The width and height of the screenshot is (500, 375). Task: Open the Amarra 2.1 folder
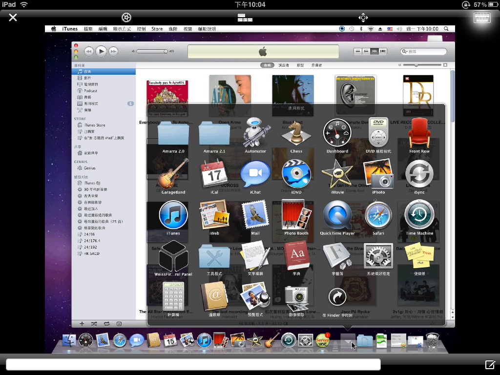(x=214, y=133)
